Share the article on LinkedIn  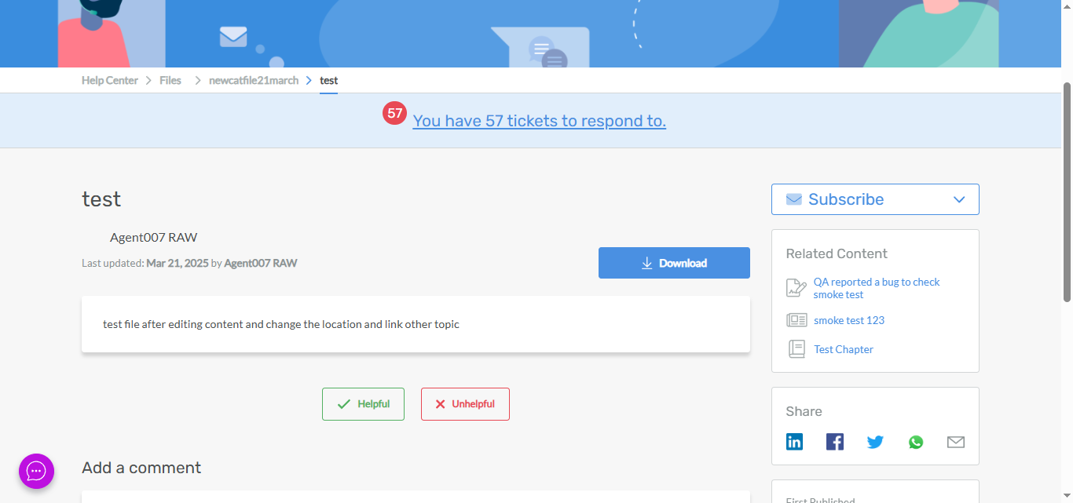[794, 442]
